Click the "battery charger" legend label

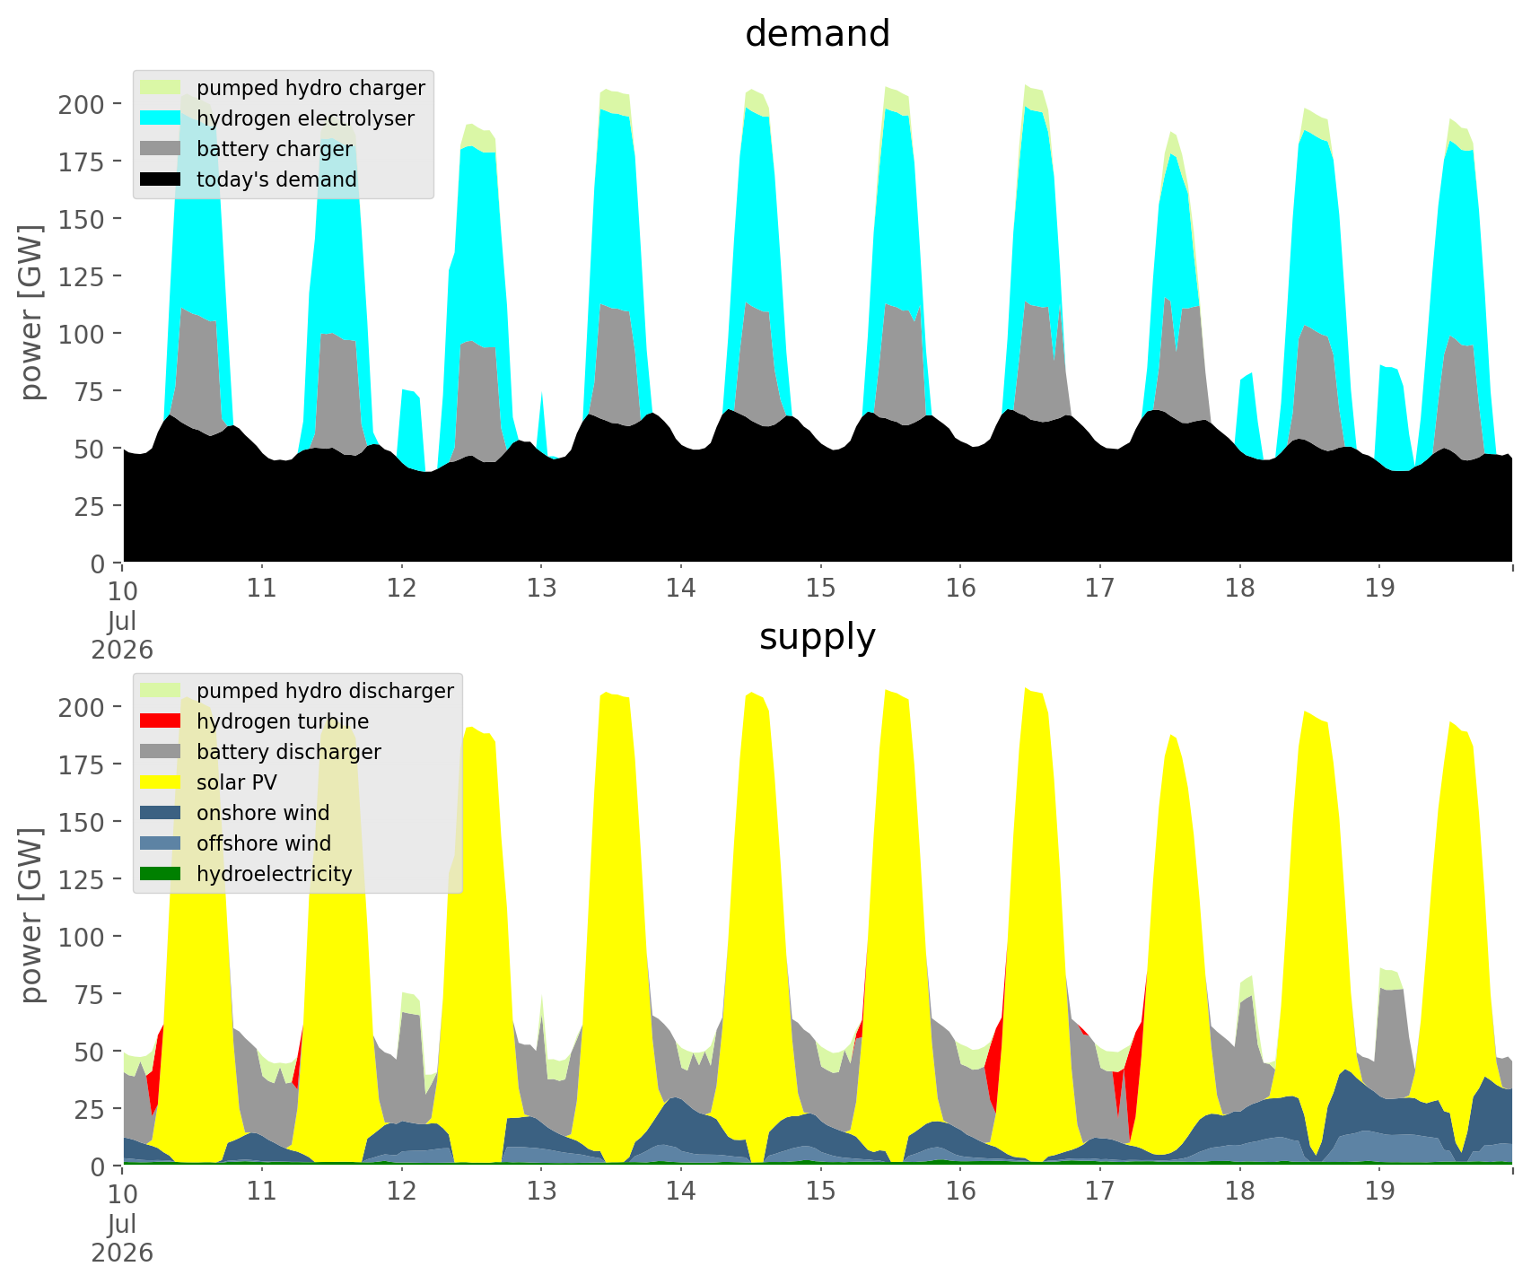pos(275,149)
